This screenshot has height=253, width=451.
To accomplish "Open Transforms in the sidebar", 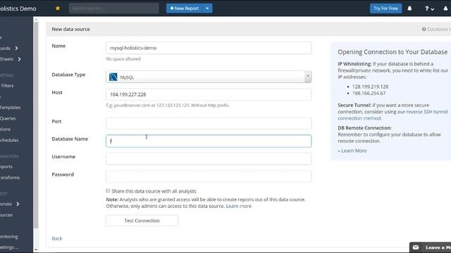I will click(10, 177).
